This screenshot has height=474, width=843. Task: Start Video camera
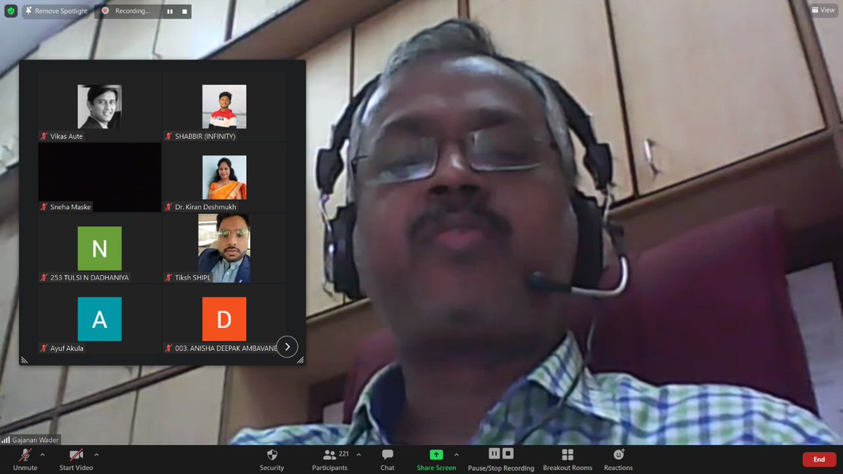pyautogui.click(x=76, y=459)
